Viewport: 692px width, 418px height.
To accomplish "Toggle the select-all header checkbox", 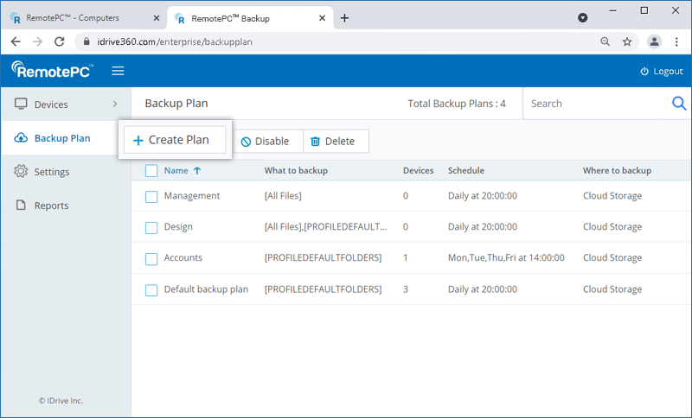I will pos(151,171).
